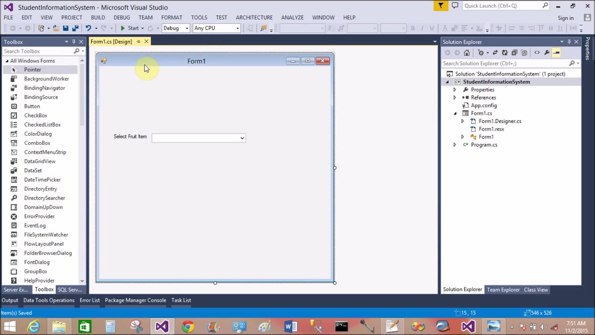This screenshot has height=335, width=595.
Task: Toggle auto-hide pin on Toolbox panel
Action: pos(73,42)
